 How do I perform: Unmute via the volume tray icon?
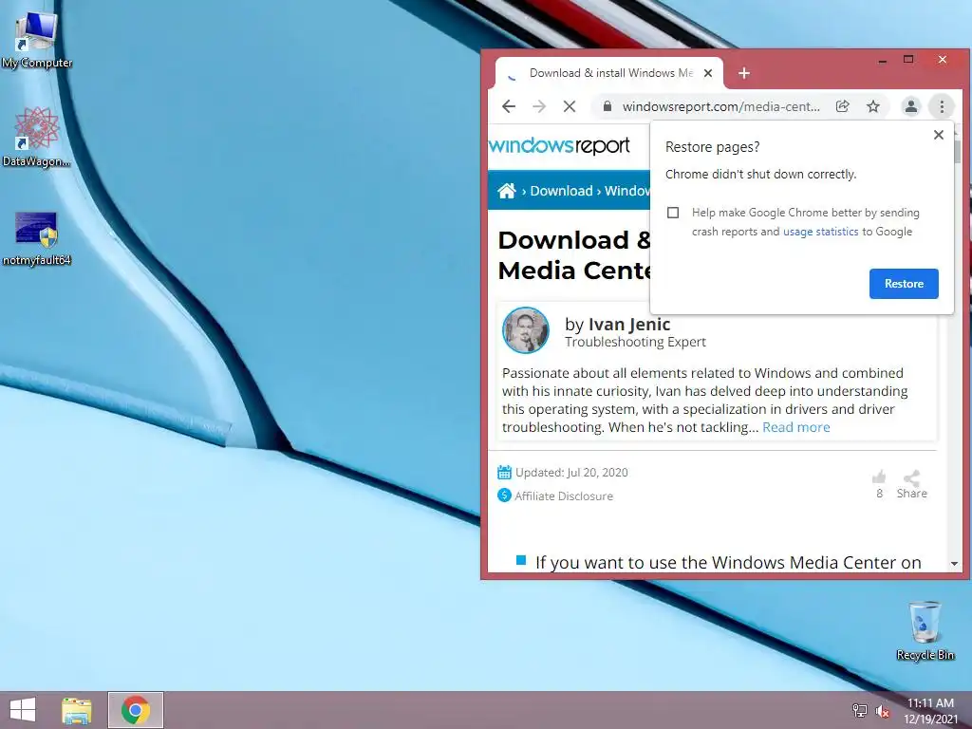coord(882,711)
